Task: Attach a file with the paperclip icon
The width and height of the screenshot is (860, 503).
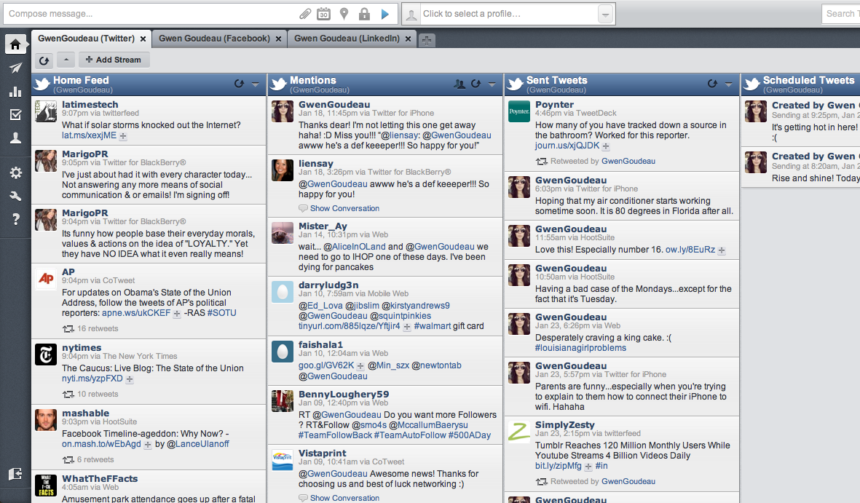Action: click(x=305, y=14)
